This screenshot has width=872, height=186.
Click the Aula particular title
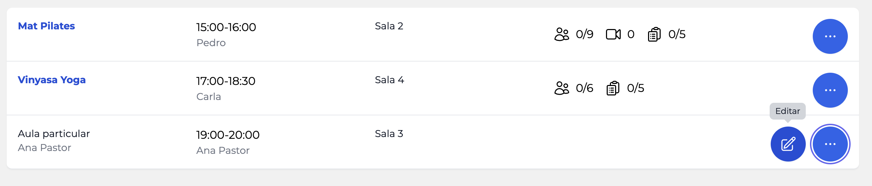(x=54, y=134)
